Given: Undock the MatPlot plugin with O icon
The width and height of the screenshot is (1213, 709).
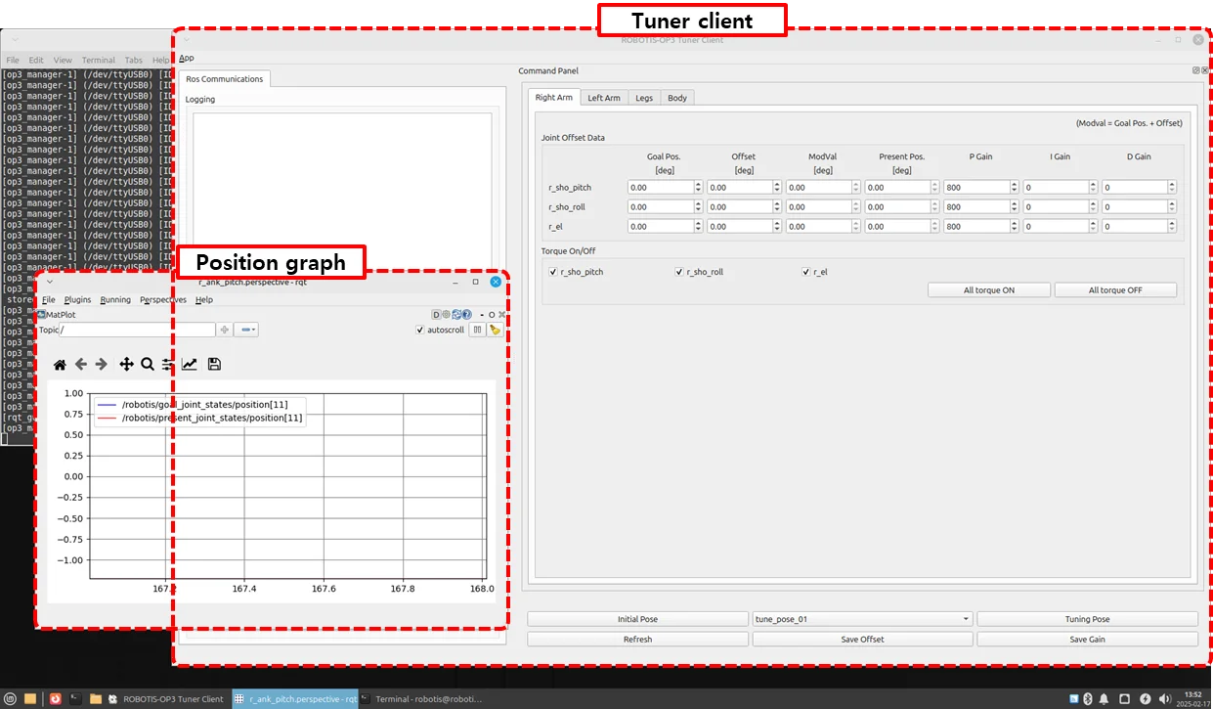Looking at the screenshot, I should tap(492, 315).
